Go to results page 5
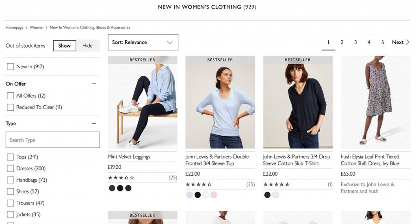This screenshot has width=416, height=224. tap(382, 42)
